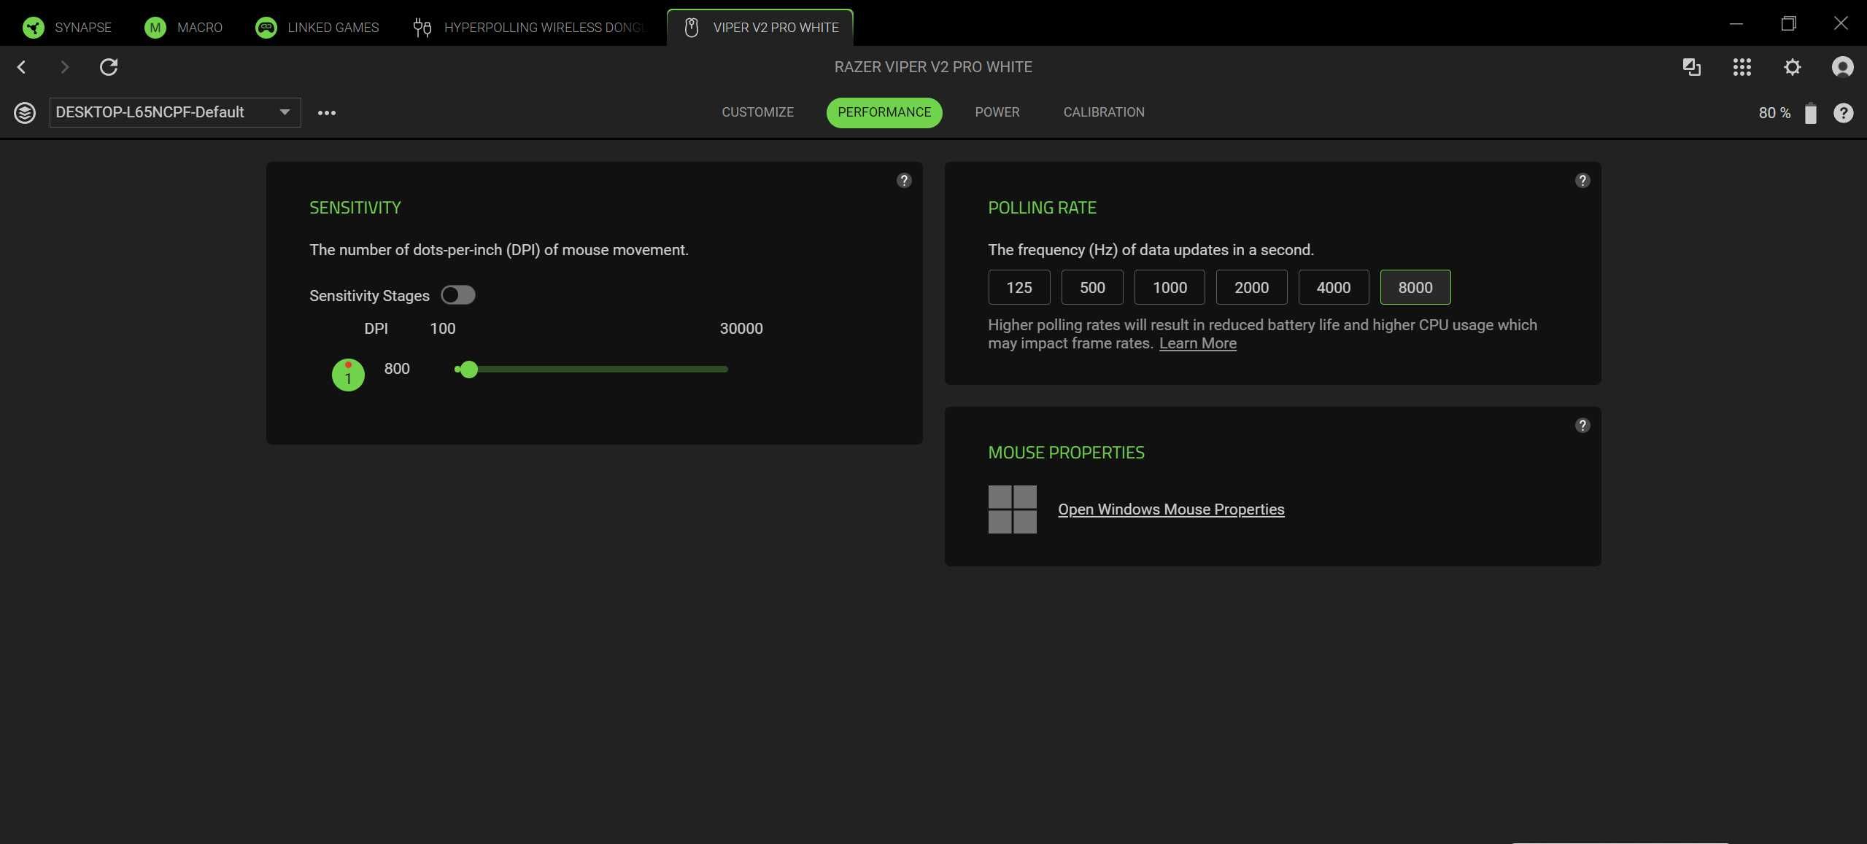Open HyperPolling Wireless Dongle tab
The width and height of the screenshot is (1867, 844).
[530, 27]
